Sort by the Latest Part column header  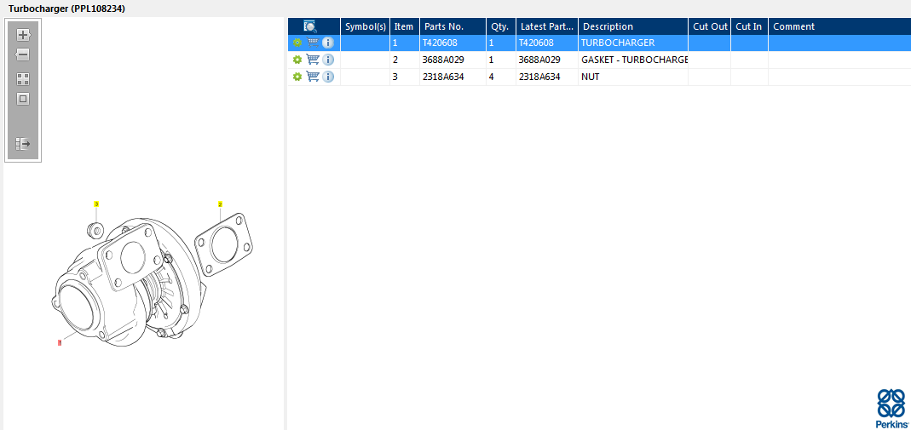(x=547, y=26)
